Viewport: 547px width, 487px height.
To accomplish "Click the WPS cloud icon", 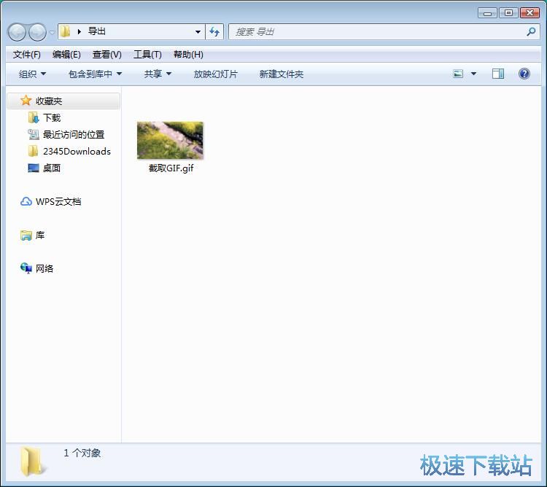I will coord(26,201).
